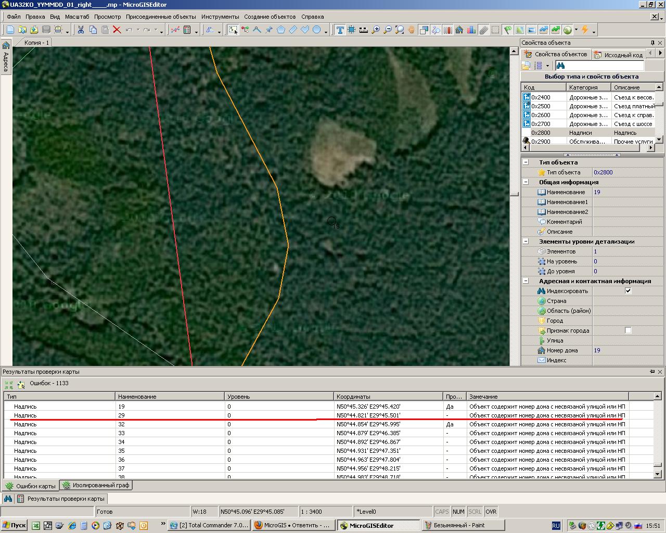Select the hand pan tool
This screenshot has height=533, width=666.
point(412,30)
